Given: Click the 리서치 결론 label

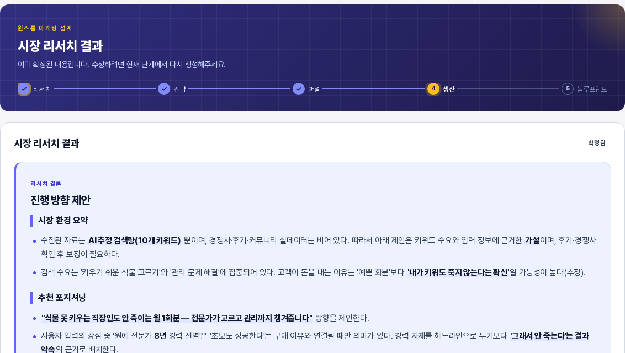Looking at the screenshot, I should (46, 184).
